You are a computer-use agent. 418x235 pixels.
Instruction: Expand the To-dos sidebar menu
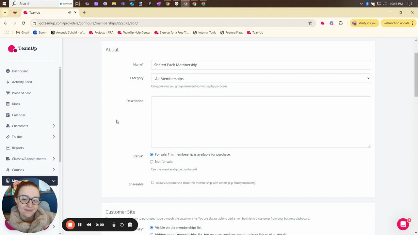point(54,137)
